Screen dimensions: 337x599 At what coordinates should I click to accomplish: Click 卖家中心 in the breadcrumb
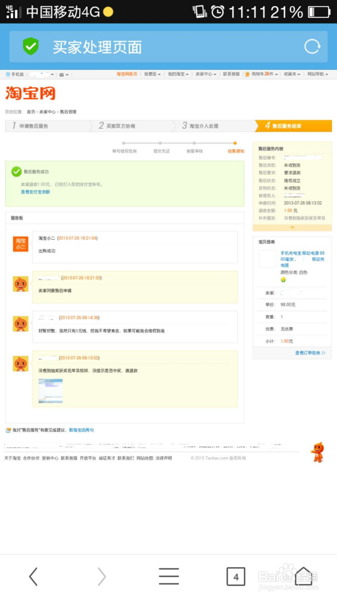coord(47,112)
